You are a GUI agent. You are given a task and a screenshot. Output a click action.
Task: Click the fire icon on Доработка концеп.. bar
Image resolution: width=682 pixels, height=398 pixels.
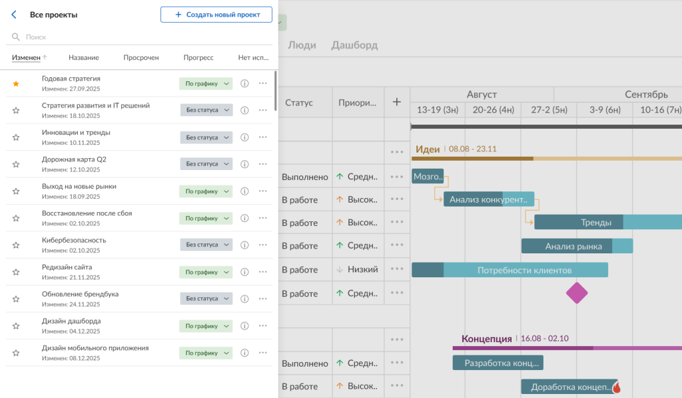click(616, 387)
